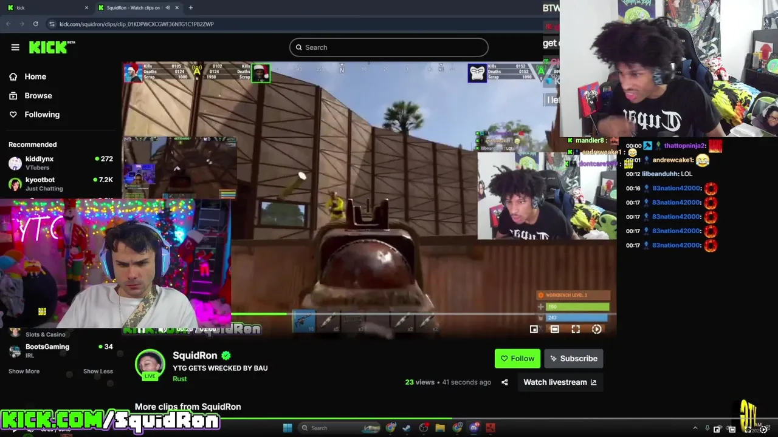Open File Explorer from the taskbar

[440, 428]
